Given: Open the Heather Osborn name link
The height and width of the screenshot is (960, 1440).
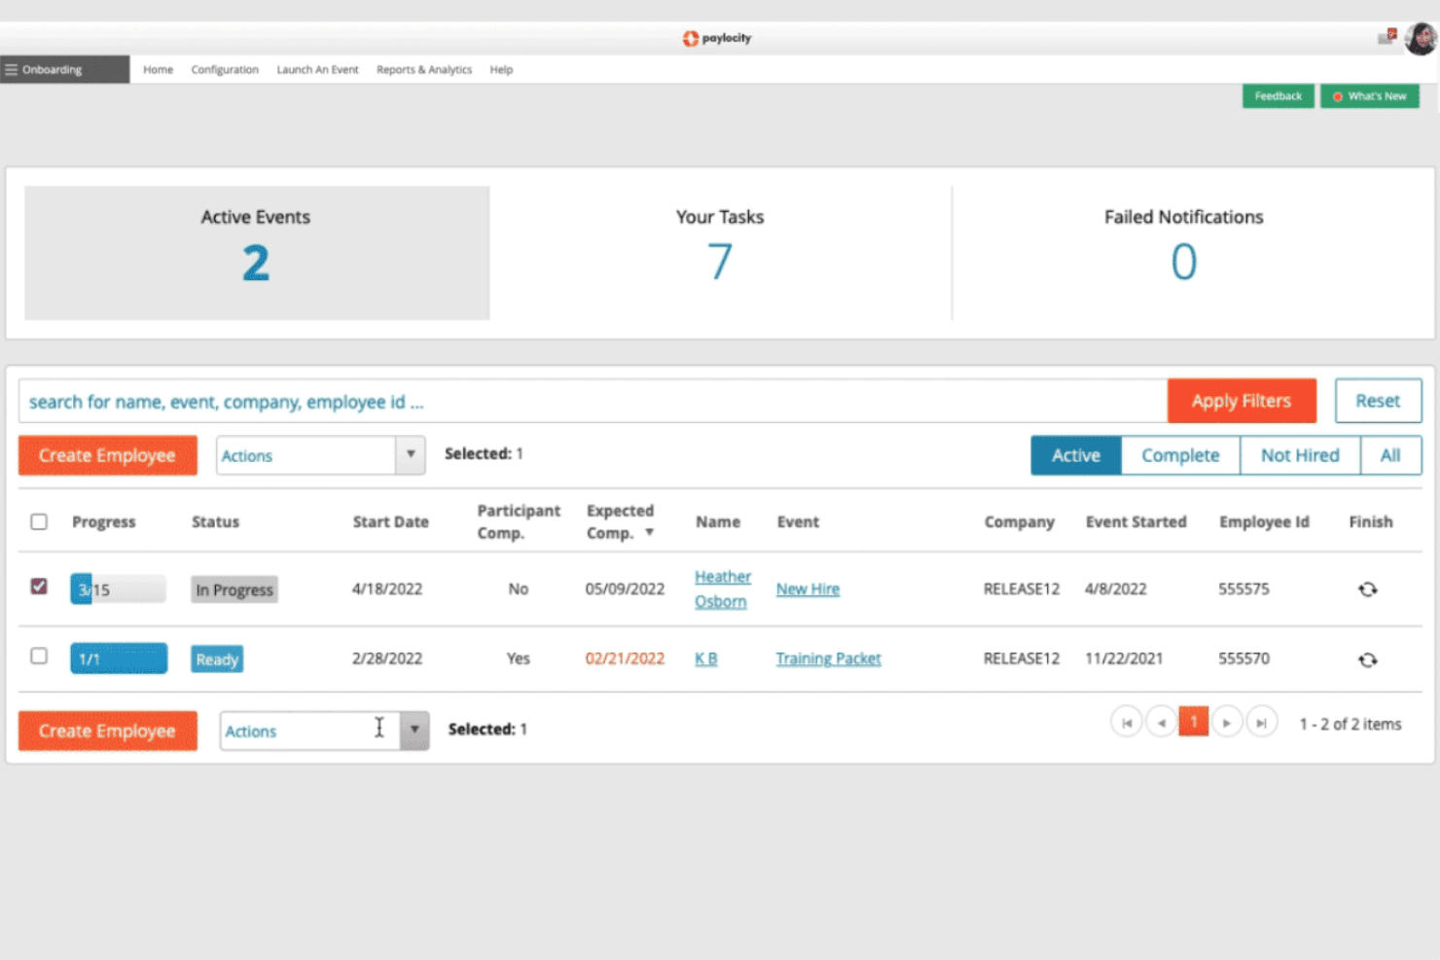Looking at the screenshot, I should coord(722,588).
